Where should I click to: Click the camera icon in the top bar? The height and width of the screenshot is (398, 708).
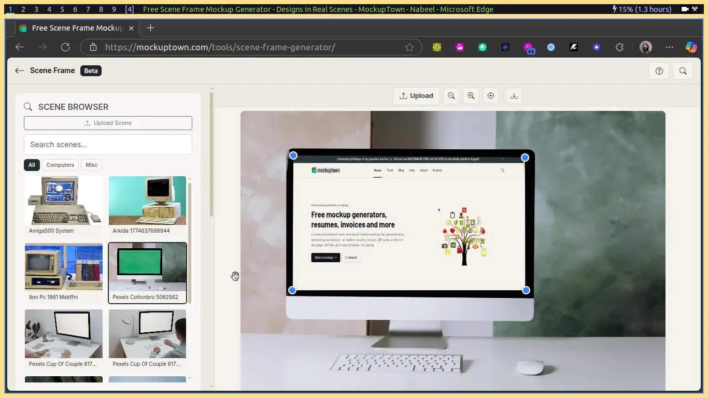(685, 9)
